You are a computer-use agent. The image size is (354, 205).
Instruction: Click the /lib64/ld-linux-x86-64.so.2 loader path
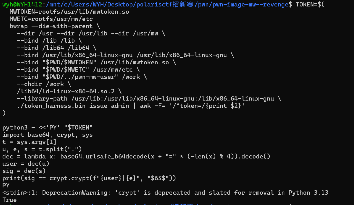[66, 91]
